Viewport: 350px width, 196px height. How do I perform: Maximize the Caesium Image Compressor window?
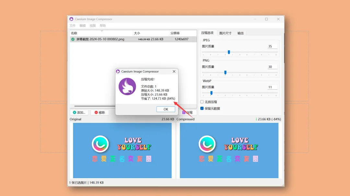(266, 19)
